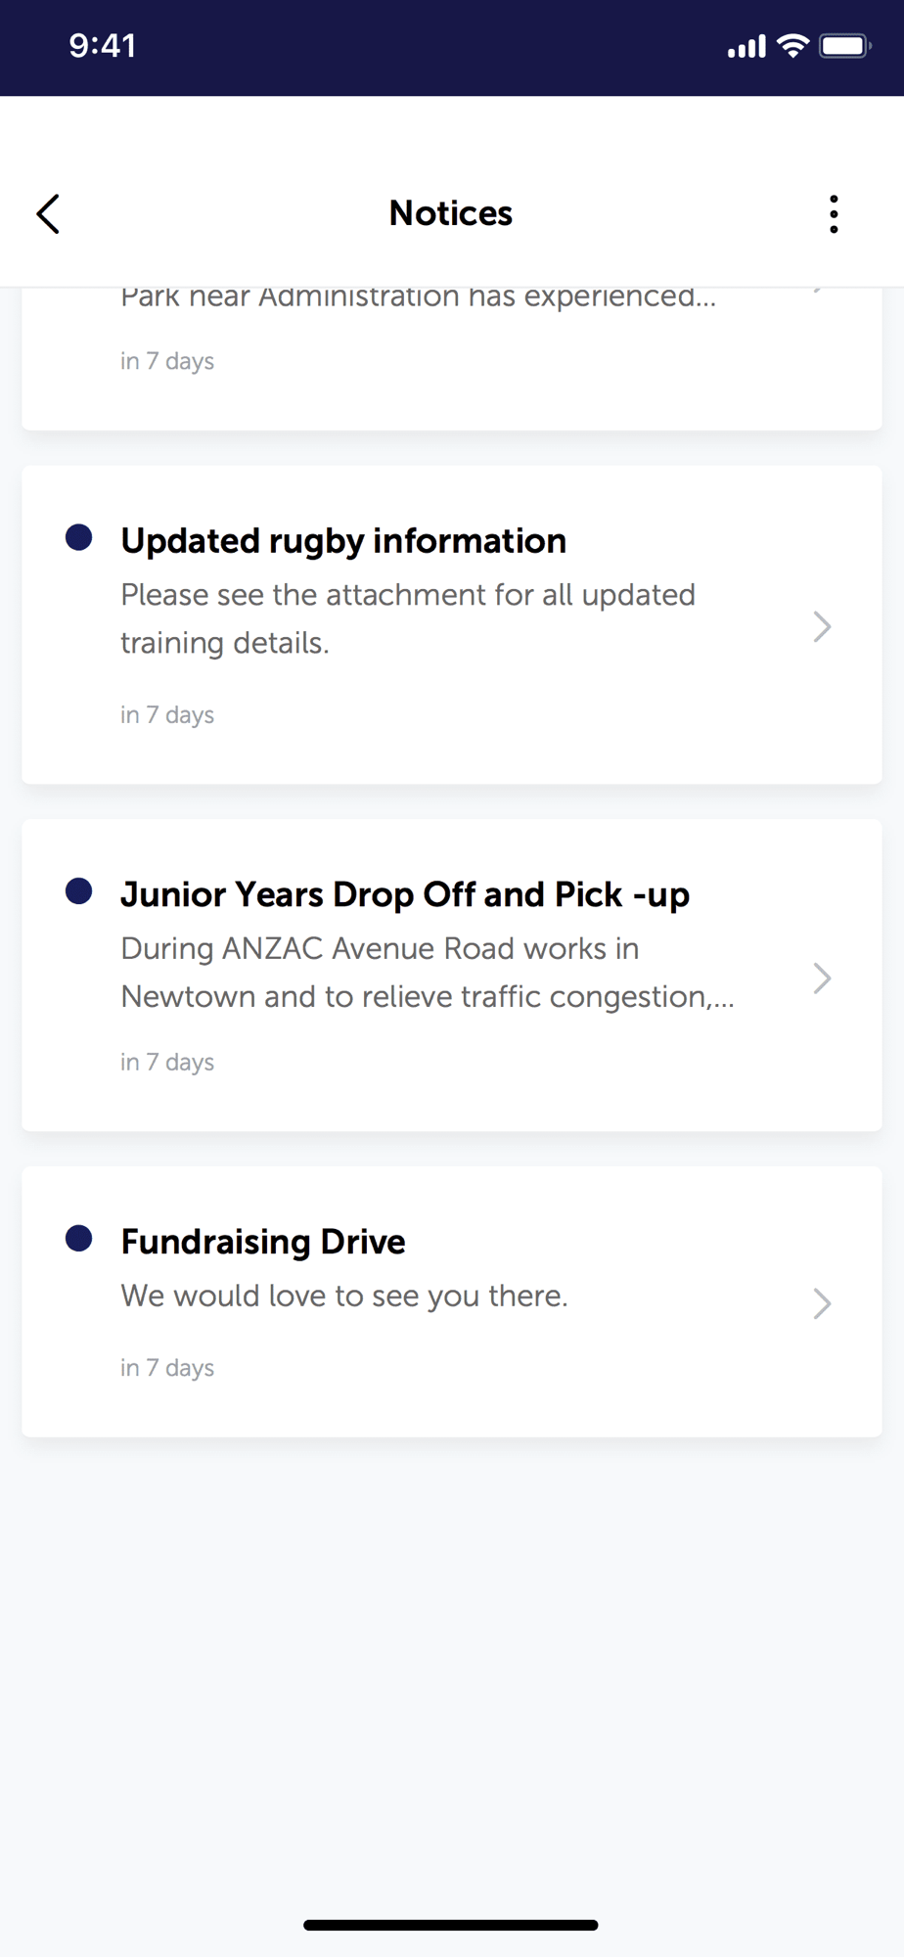Tap 'Please see the attachment' description text

pyautogui.click(x=408, y=618)
